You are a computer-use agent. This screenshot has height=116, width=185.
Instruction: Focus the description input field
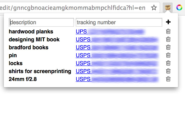point(41,22)
